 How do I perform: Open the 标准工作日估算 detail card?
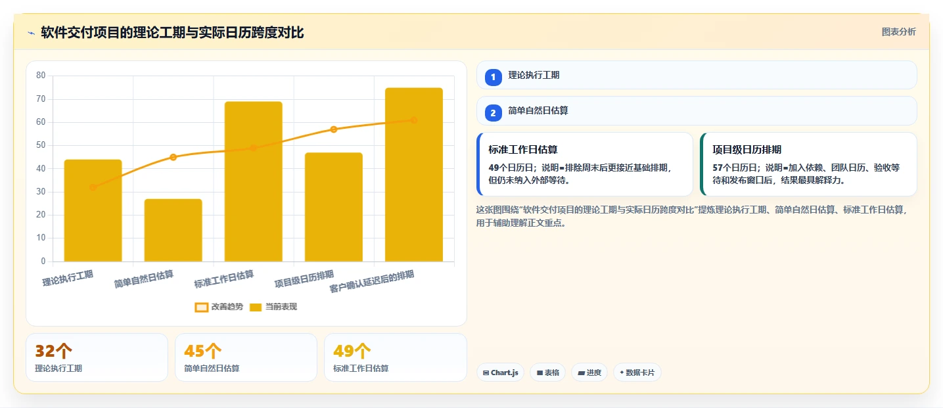pos(585,164)
